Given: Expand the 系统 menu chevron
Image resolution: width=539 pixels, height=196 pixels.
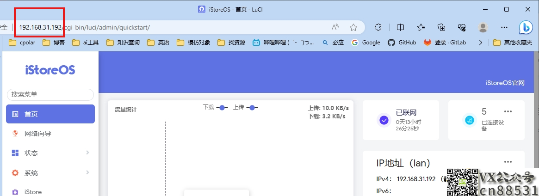Looking at the screenshot, I should pyautogui.click(x=87, y=172).
